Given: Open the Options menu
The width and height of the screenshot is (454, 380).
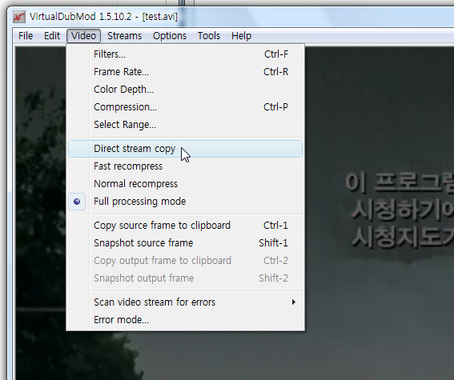Looking at the screenshot, I should [170, 36].
